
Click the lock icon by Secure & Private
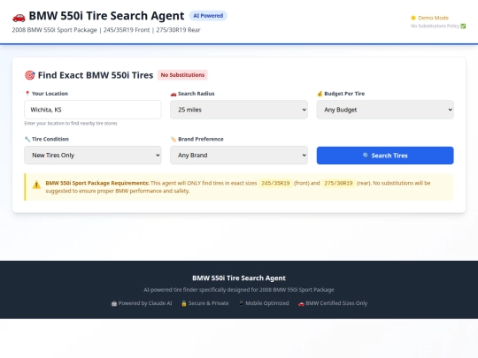(184, 303)
